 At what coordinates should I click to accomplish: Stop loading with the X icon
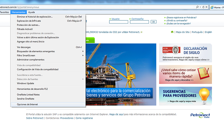coord(206,7)
